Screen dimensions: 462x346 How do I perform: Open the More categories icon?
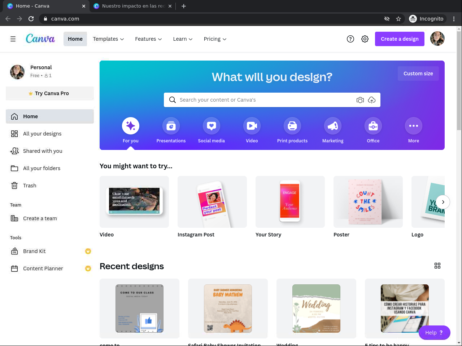pyautogui.click(x=414, y=126)
